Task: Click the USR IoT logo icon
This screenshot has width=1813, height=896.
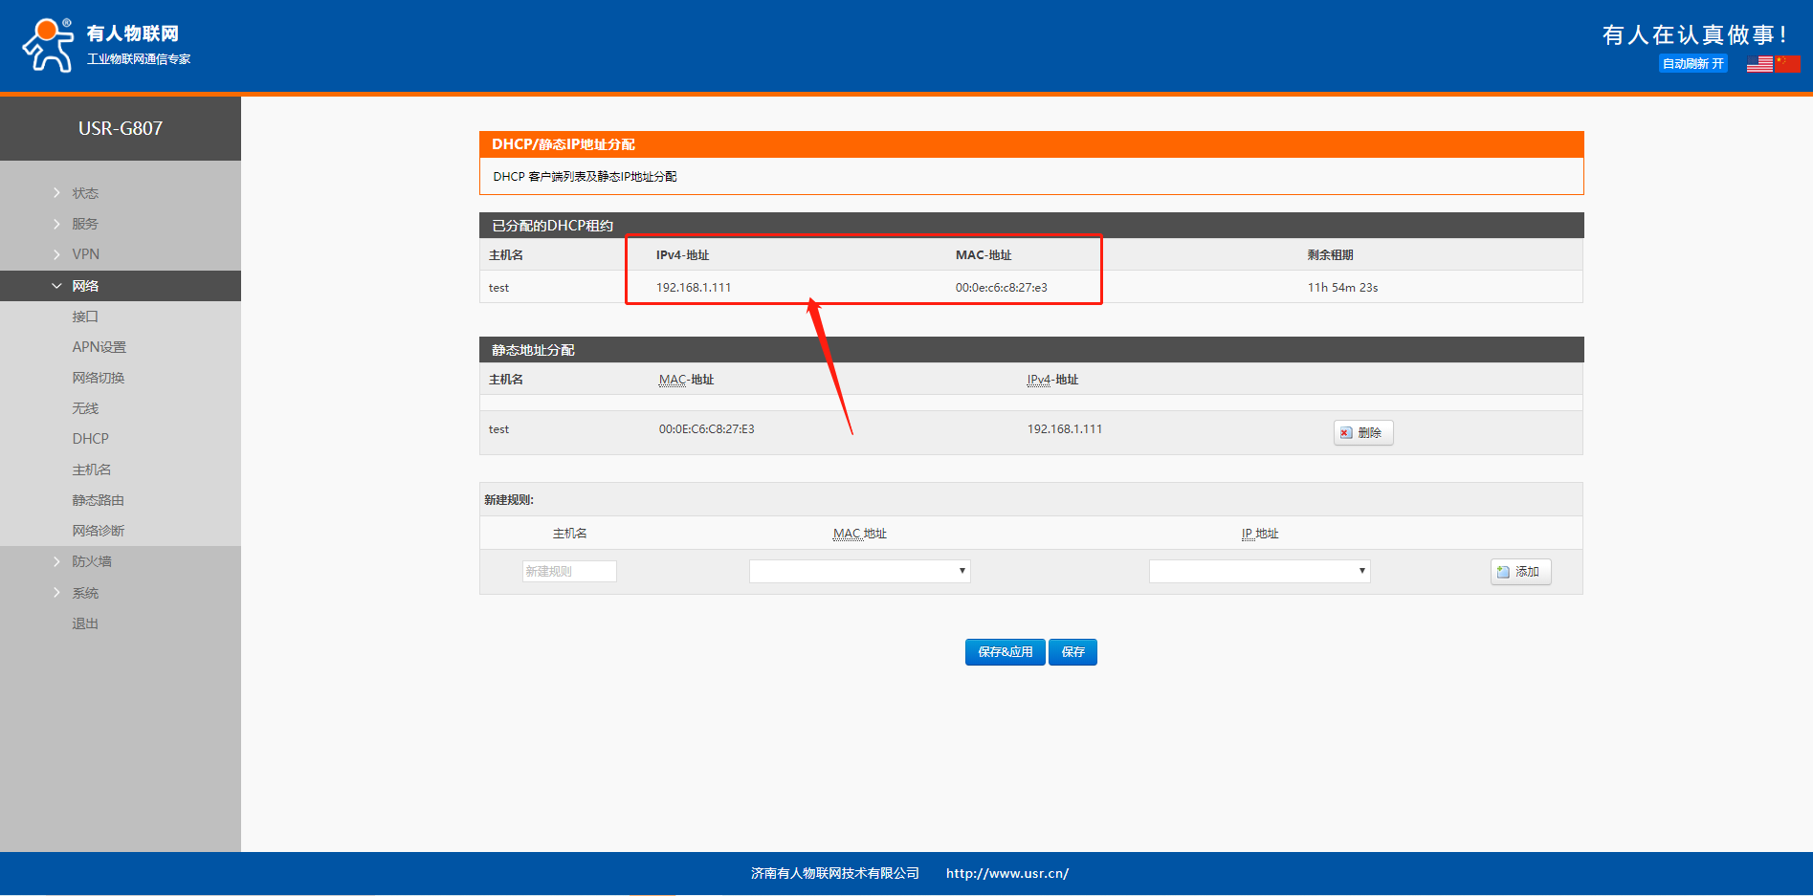Action: click(48, 45)
